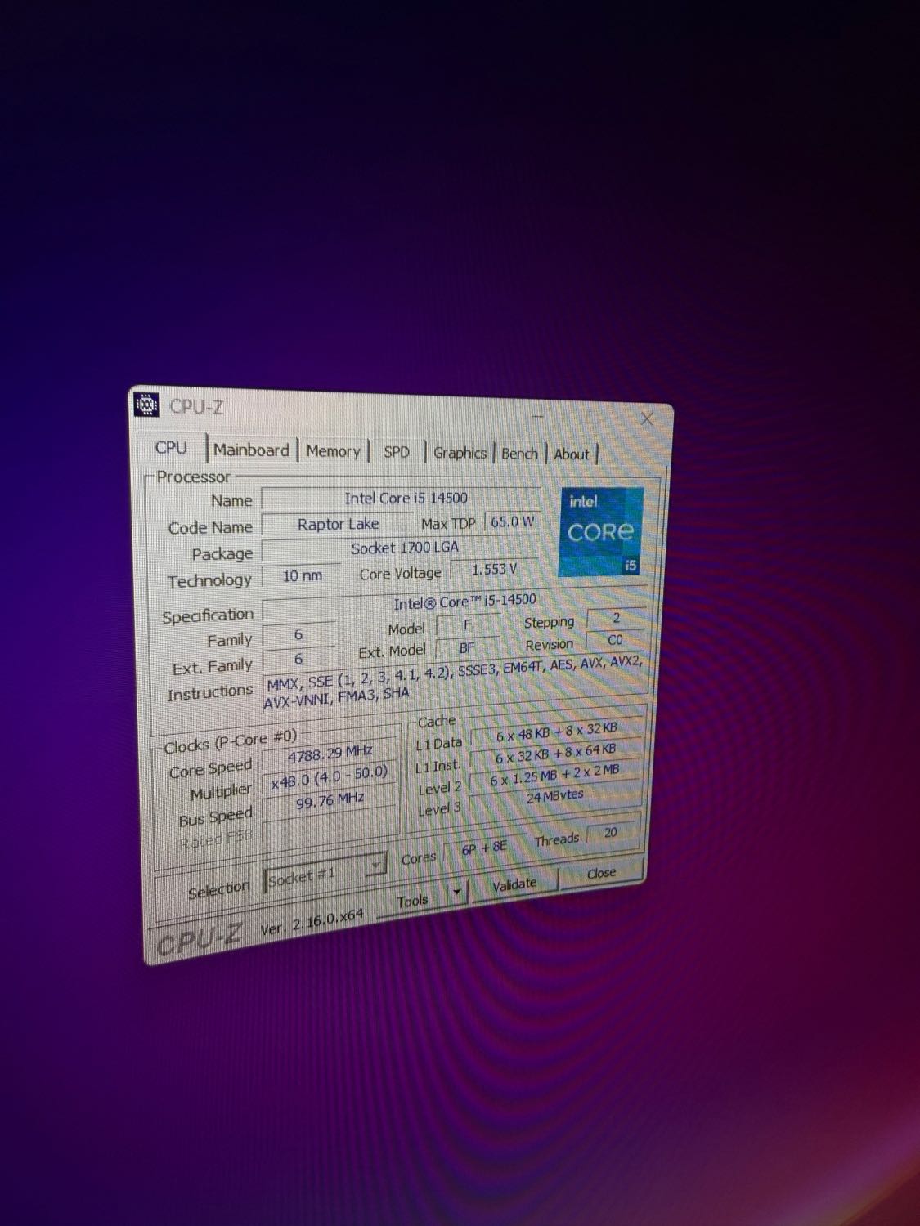Click the Level 2 cache value

(x=556, y=775)
